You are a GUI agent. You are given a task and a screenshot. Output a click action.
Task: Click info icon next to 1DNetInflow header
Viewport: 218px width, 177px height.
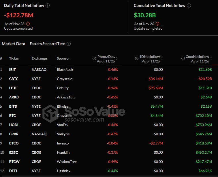pyautogui.click(x=136, y=58)
